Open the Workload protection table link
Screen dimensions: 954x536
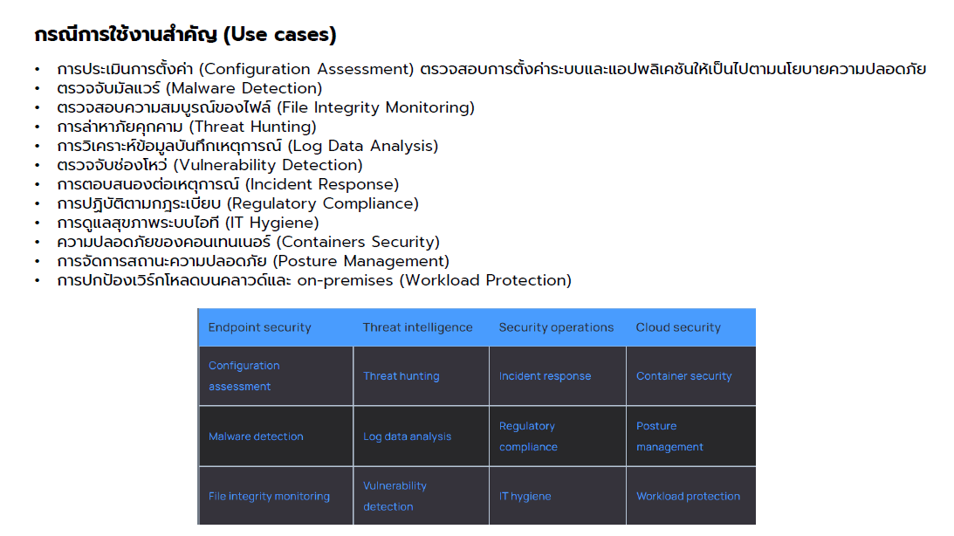[688, 496]
